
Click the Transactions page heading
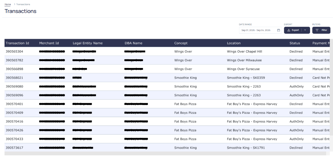click(21, 11)
